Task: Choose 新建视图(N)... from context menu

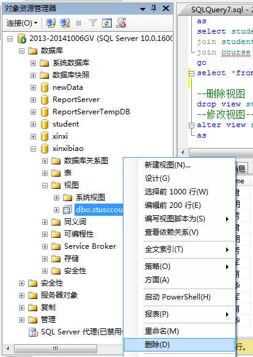Action: coord(180,165)
